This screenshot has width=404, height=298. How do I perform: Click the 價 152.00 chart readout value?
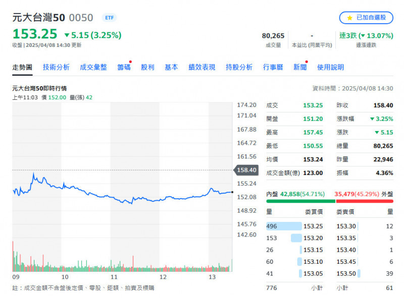(54, 97)
